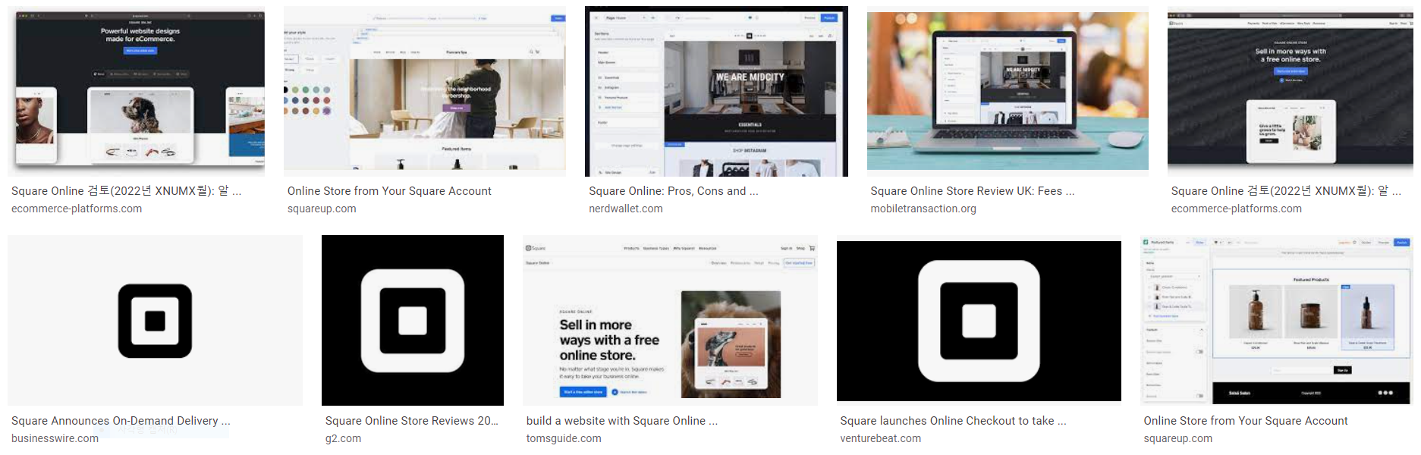1421x455 pixels.
Task: Visit the businesswire.com source
Action: (x=55, y=438)
